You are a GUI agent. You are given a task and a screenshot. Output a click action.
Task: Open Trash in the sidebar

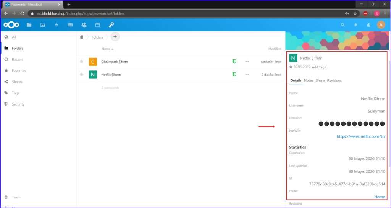click(x=16, y=197)
